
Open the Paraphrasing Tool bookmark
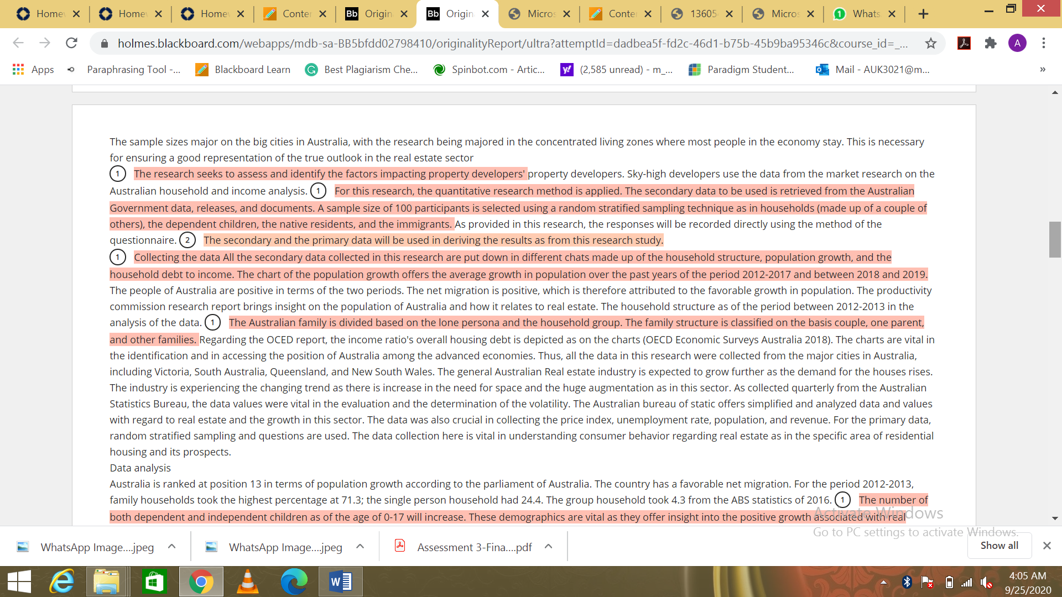124,70
